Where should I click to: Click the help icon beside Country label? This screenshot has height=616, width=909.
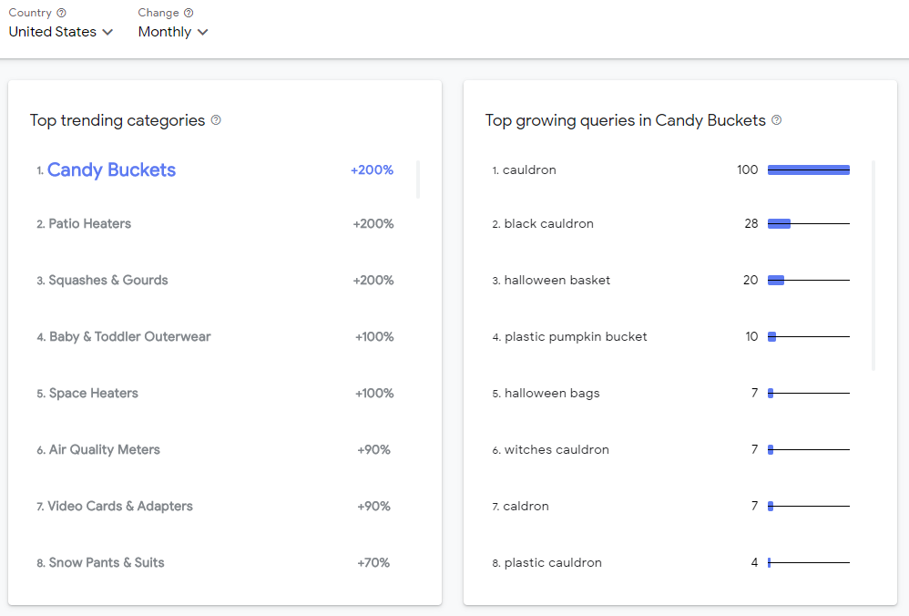(61, 13)
